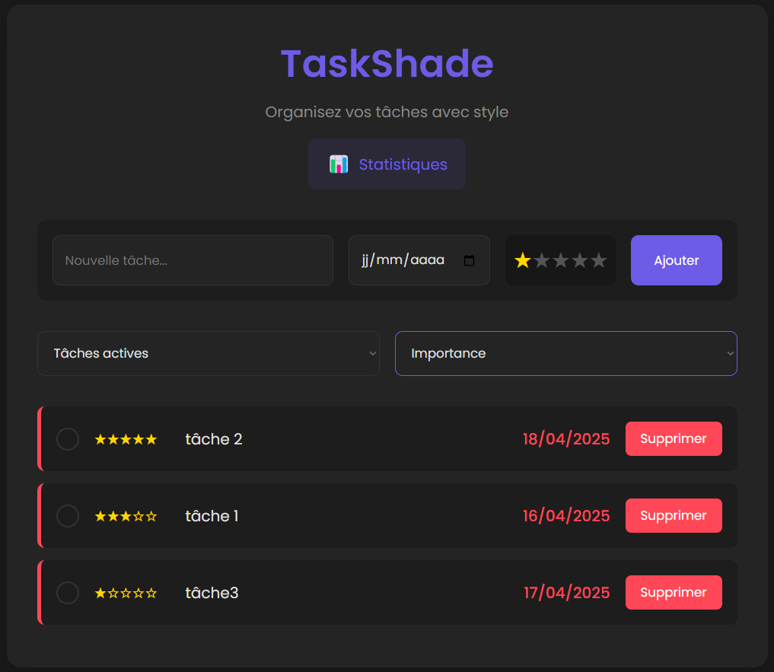This screenshot has height=672, width=774.
Task: Select the TaskShade title heading
Action: pos(387,65)
